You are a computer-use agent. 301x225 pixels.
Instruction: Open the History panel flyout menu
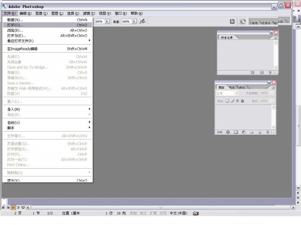coord(276,38)
